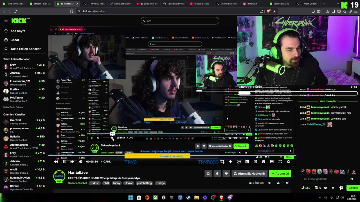Pause the HantalLive stream

(64, 162)
